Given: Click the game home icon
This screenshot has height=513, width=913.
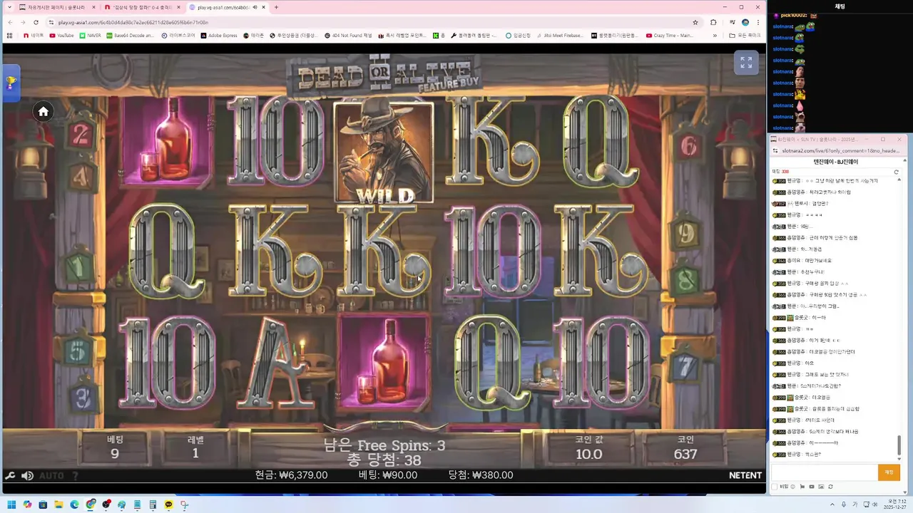Looking at the screenshot, I should tap(44, 111).
